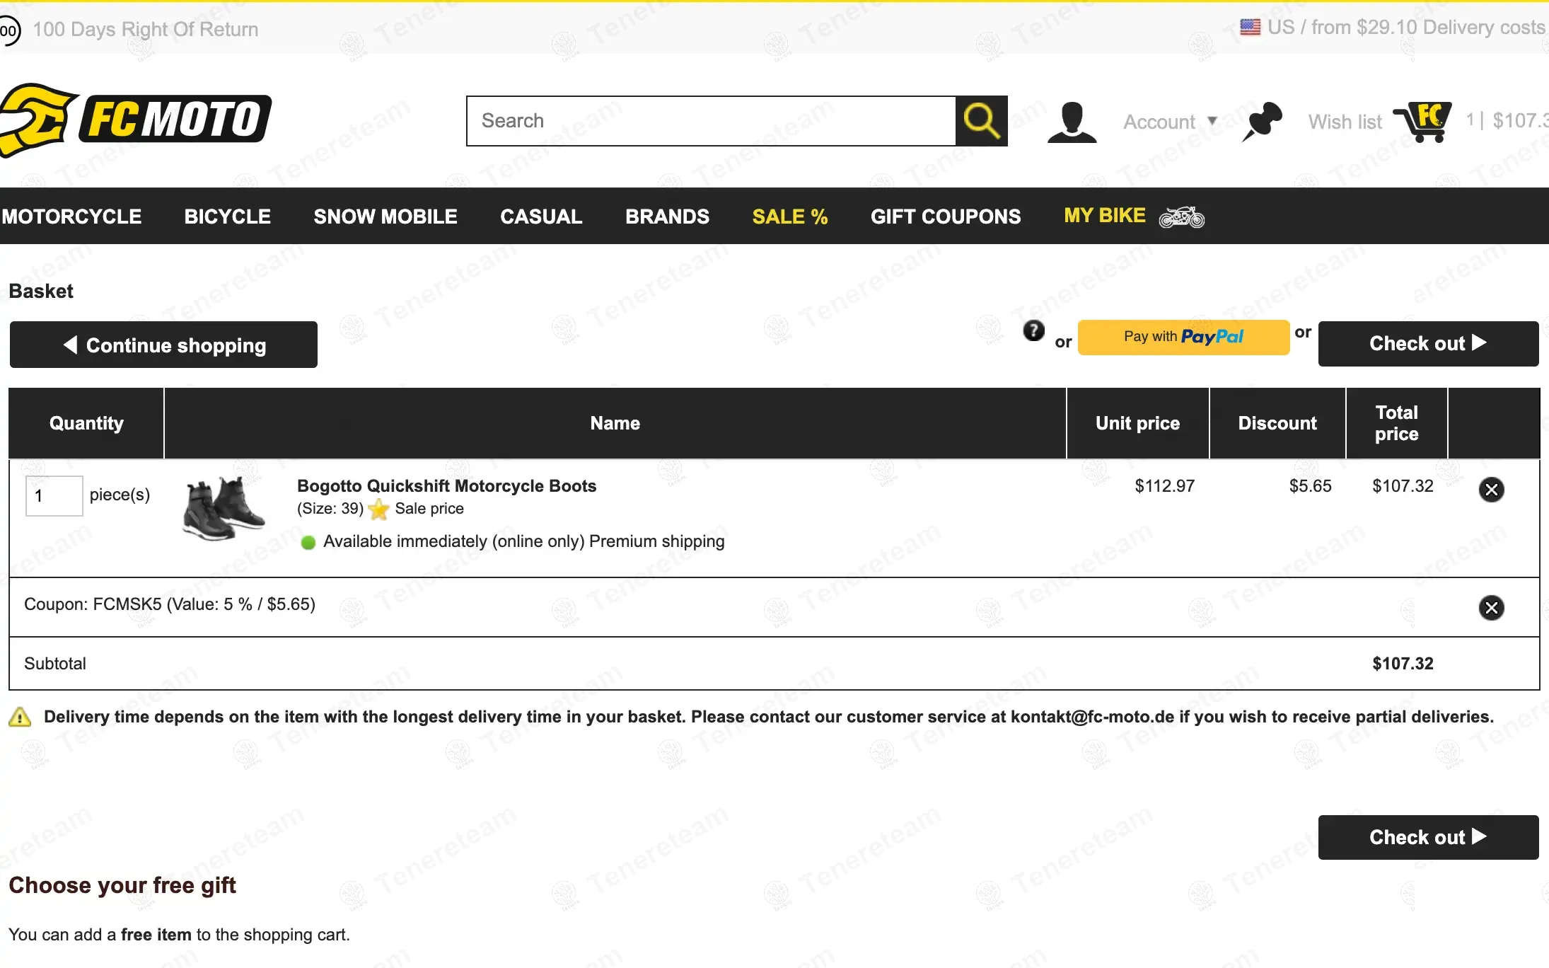Click the top Check out button
Image resolution: width=1549 pixels, height=968 pixels.
[x=1428, y=344]
